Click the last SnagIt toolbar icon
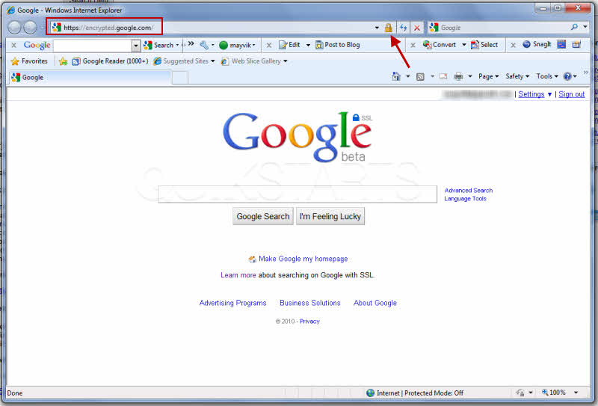 click(x=576, y=44)
